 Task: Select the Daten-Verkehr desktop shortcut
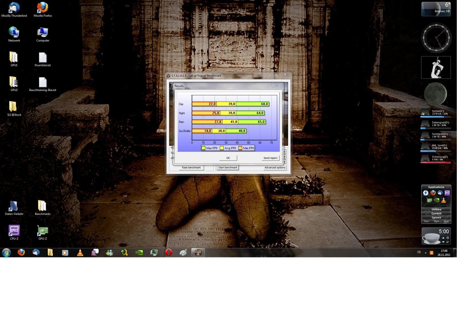click(x=14, y=208)
